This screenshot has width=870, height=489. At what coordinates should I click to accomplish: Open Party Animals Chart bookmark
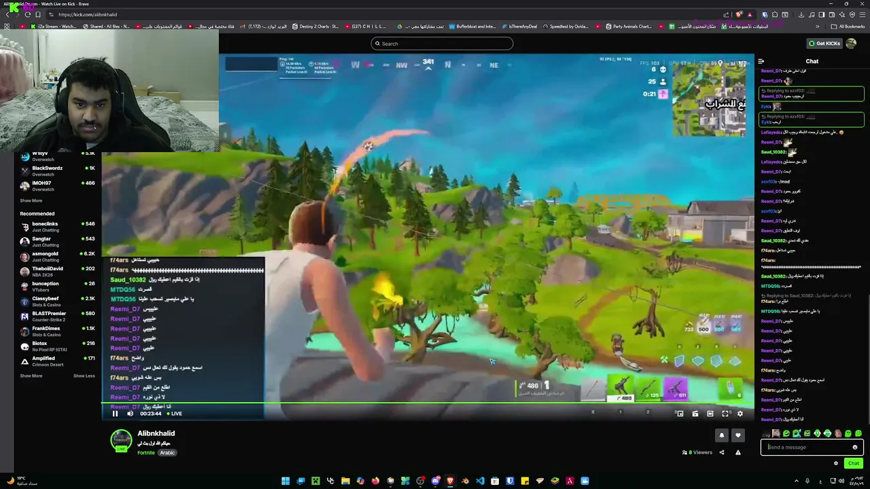629,26
